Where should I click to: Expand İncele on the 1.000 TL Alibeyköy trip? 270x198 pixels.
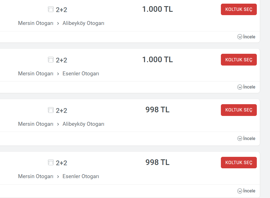pos(246,37)
